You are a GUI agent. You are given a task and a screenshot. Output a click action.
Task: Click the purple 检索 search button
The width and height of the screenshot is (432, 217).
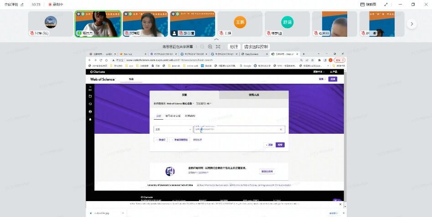280,145
